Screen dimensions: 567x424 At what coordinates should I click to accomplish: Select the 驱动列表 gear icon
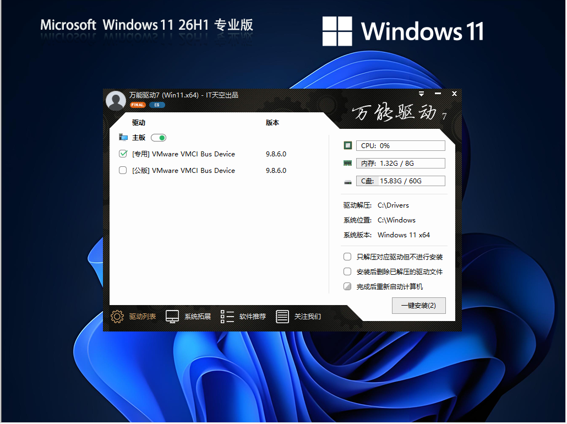tap(117, 317)
